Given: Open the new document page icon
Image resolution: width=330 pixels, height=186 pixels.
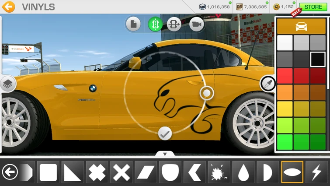Looking at the screenshot, I should pos(133,24).
